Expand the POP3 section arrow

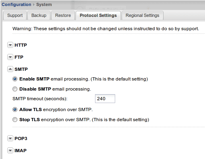point(10,138)
